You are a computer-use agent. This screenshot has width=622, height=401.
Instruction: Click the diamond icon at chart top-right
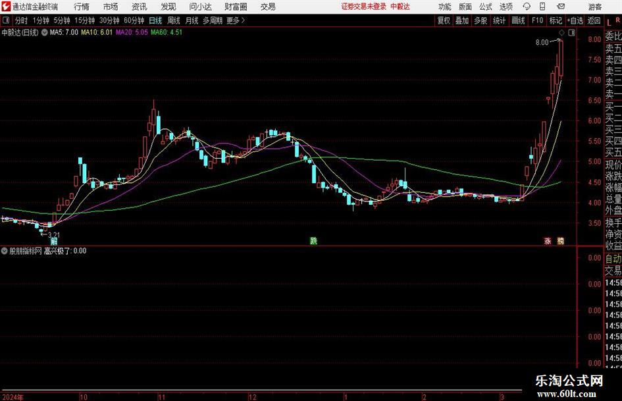[x=561, y=32]
